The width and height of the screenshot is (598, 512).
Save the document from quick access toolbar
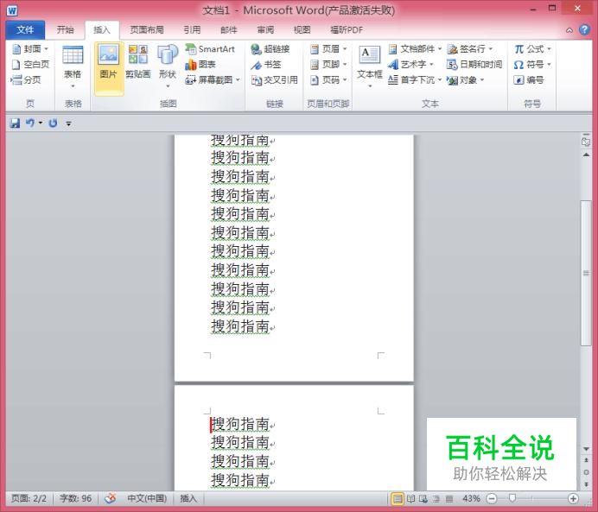pos(15,123)
